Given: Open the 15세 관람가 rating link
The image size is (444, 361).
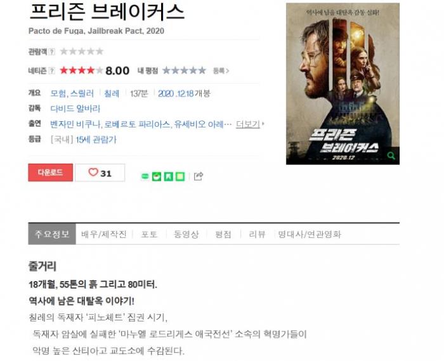Looking at the screenshot, I should (x=96, y=140).
